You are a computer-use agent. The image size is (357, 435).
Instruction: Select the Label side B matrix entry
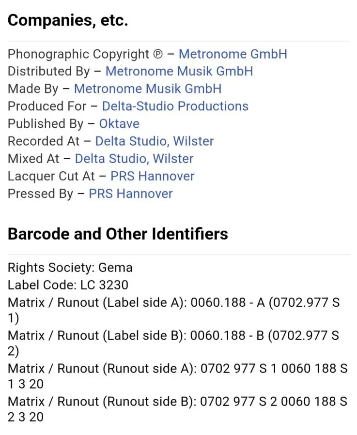pos(173,344)
